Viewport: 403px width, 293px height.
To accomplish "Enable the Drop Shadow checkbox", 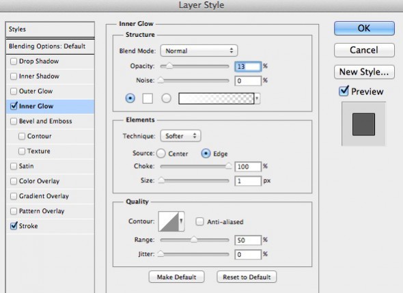I will (14, 61).
